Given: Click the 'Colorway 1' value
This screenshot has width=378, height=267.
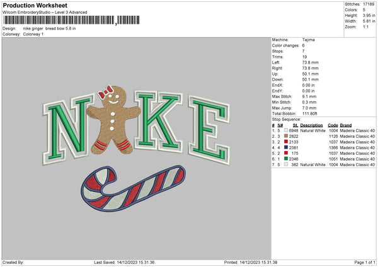Looking at the screenshot, I should (33, 34).
